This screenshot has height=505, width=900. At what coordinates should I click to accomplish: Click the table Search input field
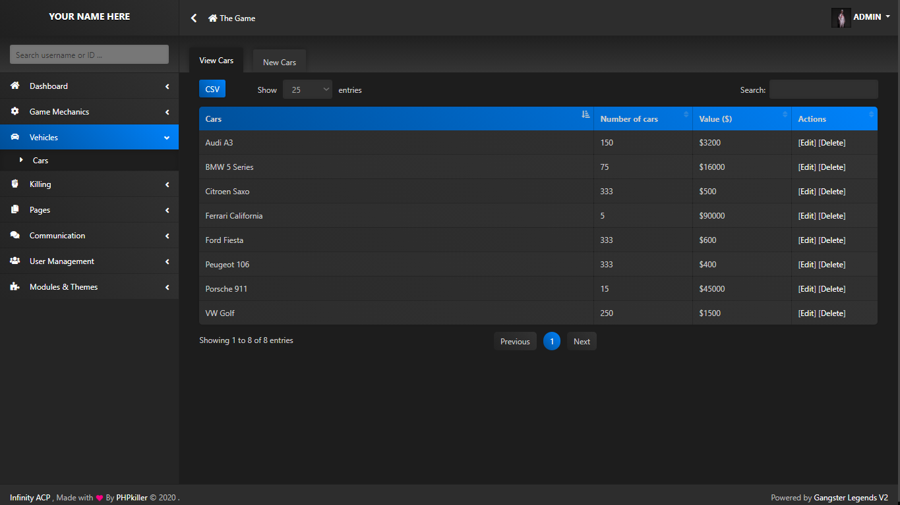pyautogui.click(x=823, y=90)
